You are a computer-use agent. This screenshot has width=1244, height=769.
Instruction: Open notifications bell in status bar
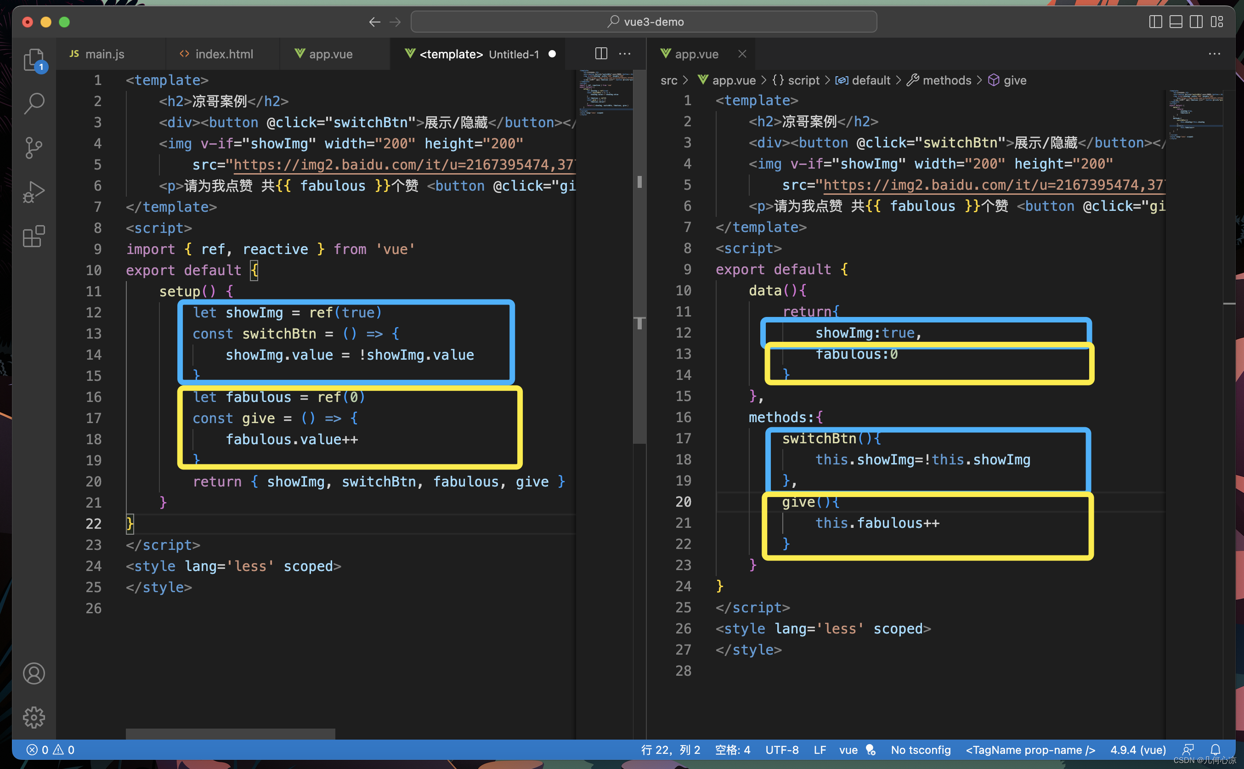click(1215, 750)
